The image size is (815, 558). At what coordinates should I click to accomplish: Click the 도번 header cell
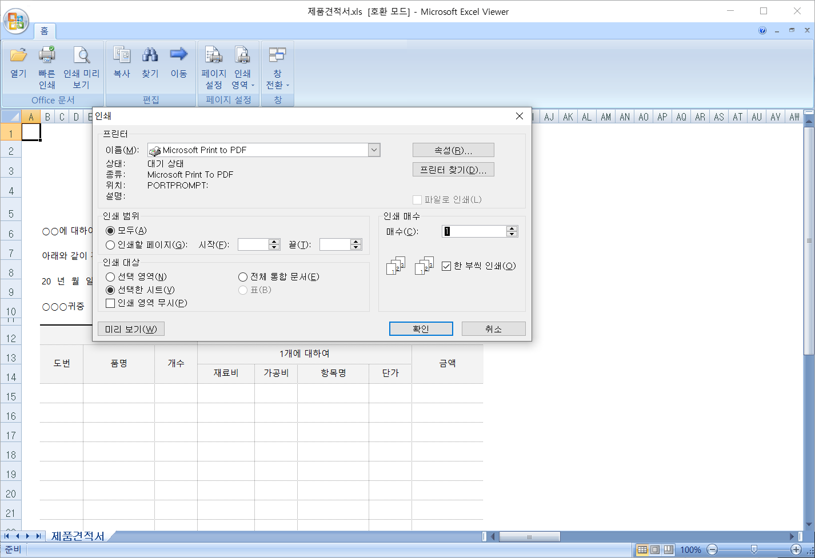click(62, 363)
